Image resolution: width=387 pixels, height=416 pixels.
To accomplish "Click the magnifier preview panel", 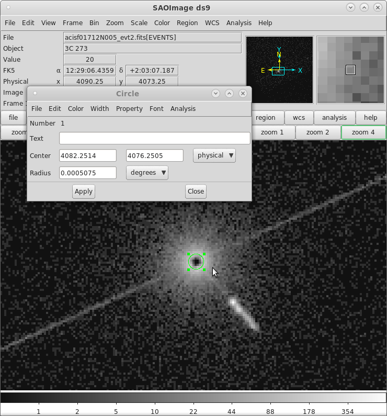I will point(350,70).
